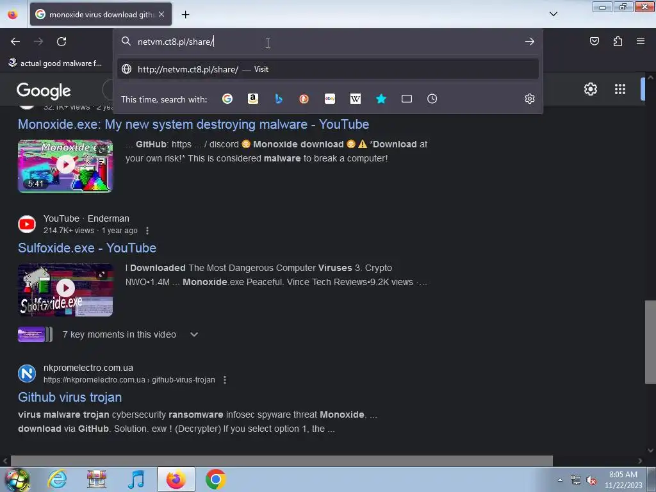Open the network tray icon
This screenshot has width=656, height=492.
(x=576, y=480)
